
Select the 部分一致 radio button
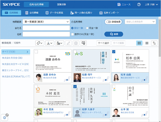[72, 28]
